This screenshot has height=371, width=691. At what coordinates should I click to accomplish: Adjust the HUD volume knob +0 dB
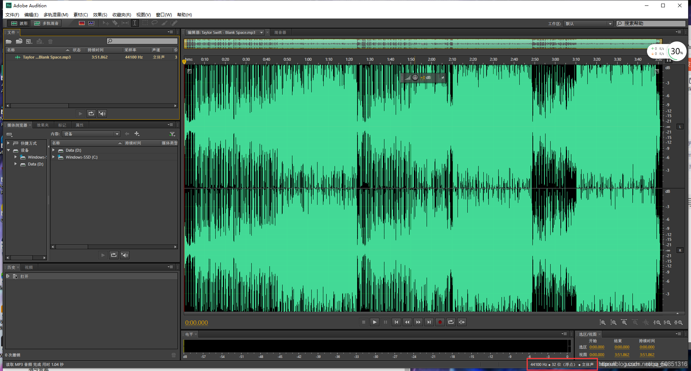pos(415,77)
